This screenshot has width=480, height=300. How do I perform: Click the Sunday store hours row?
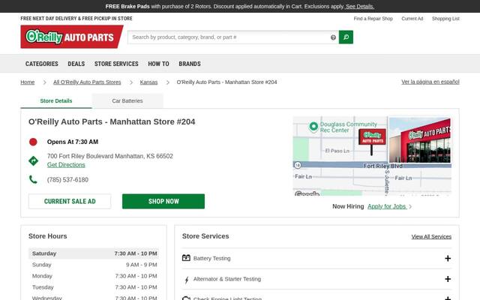(94, 265)
